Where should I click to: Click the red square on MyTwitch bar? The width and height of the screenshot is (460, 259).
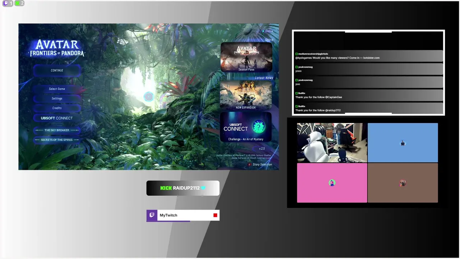pos(215,215)
